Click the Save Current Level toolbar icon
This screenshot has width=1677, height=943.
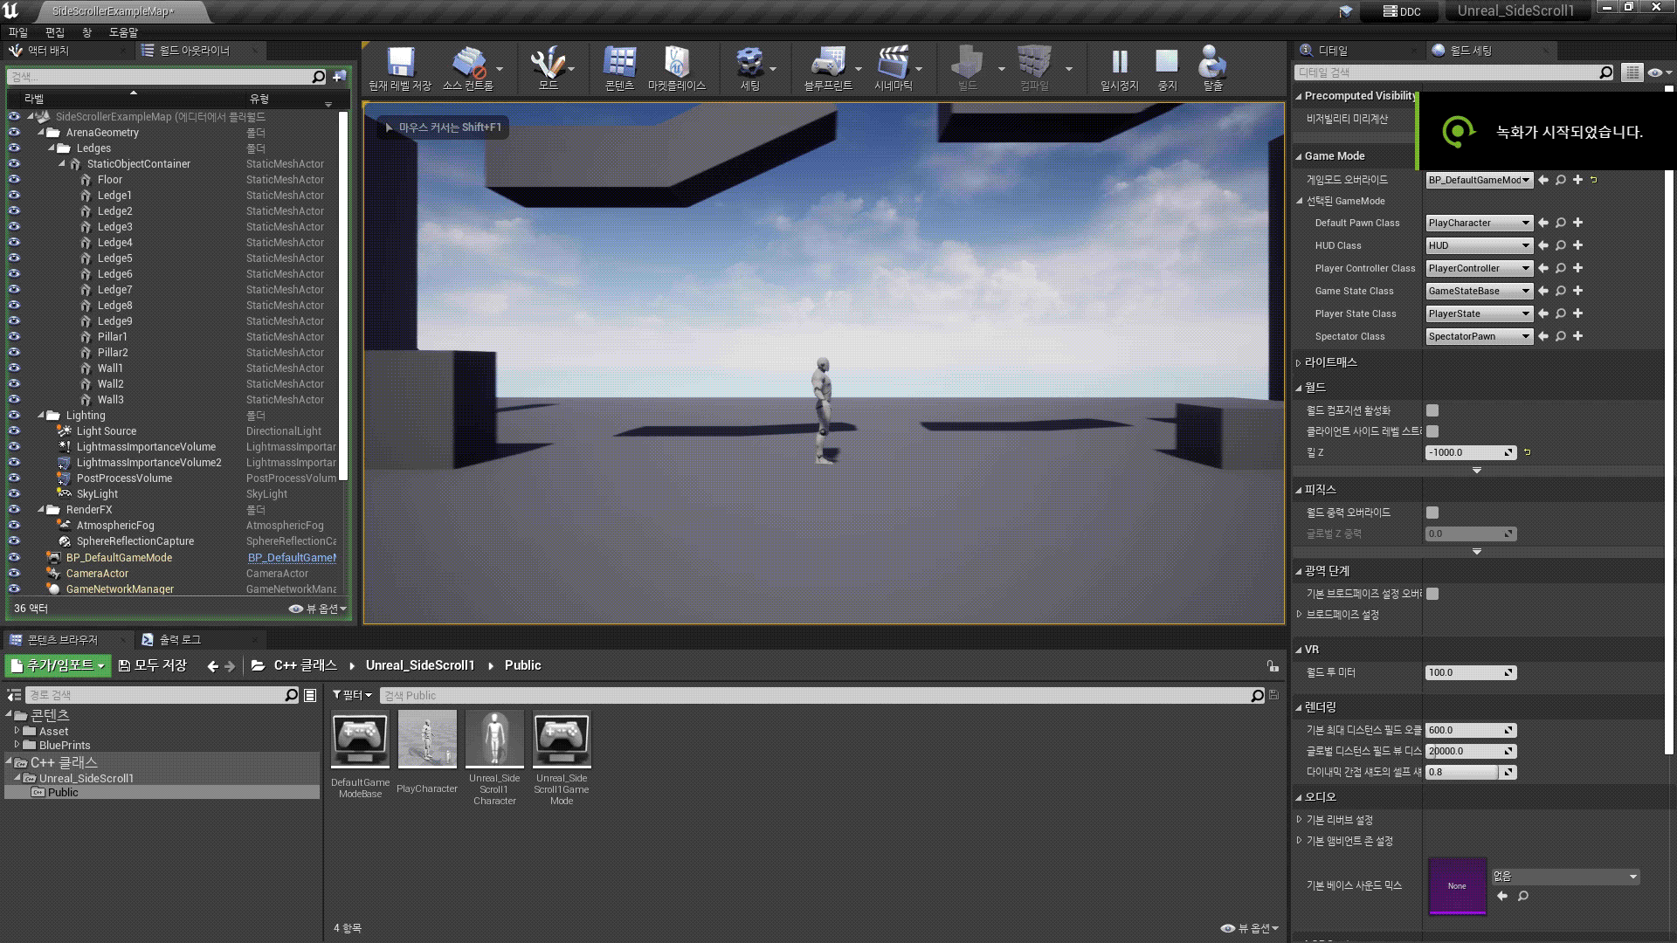tap(400, 63)
